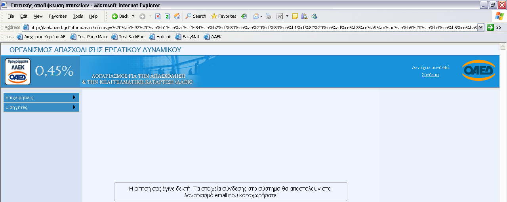Click the yellow Discuss note icon
The width and height of the screenshot is (507, 202).
coord(295,16)
